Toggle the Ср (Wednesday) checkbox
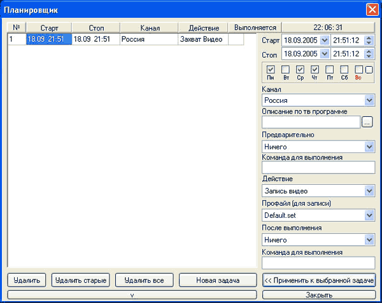Image resolution: width=382 pixels, height=303 pixels. point(300,70)
